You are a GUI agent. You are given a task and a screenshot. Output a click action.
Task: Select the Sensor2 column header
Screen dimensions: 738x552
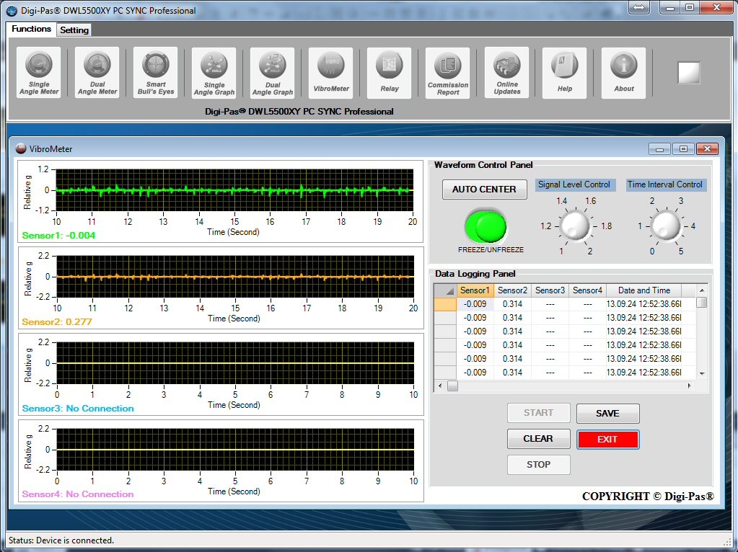(512, 290)
